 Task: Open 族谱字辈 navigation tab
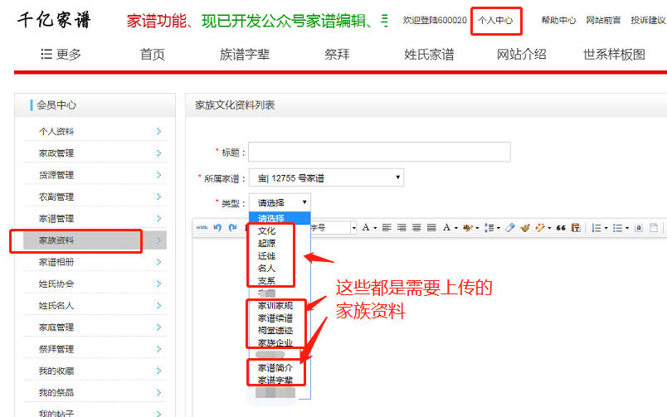point(245,54)
